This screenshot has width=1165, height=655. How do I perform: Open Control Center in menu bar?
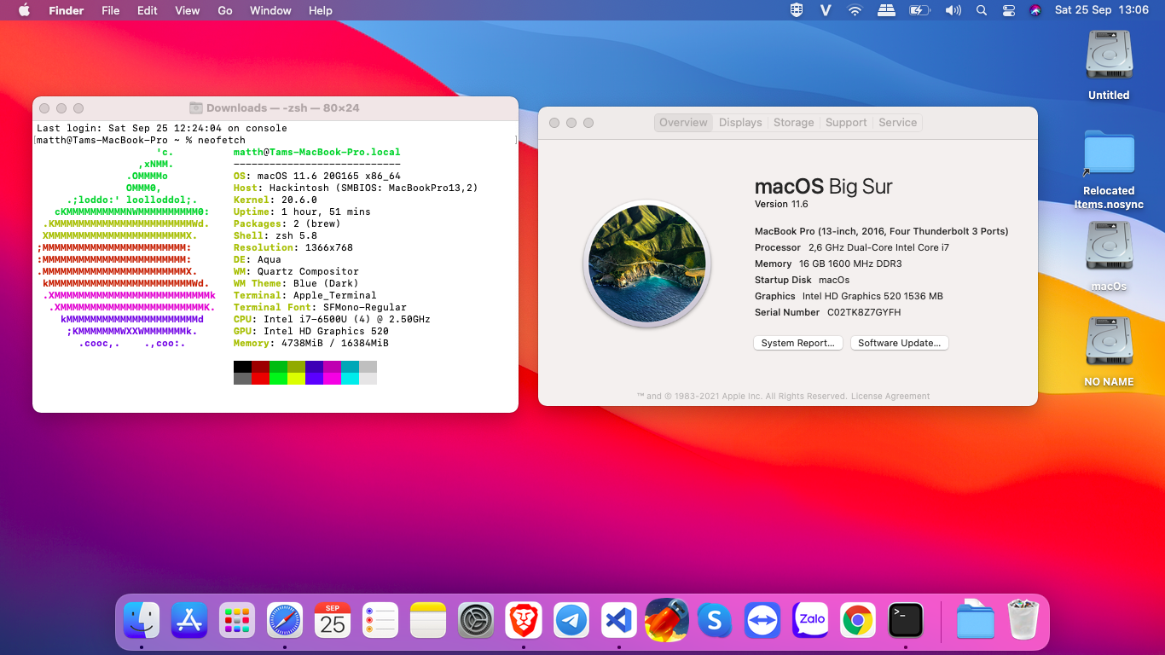tap(1009, 10)
